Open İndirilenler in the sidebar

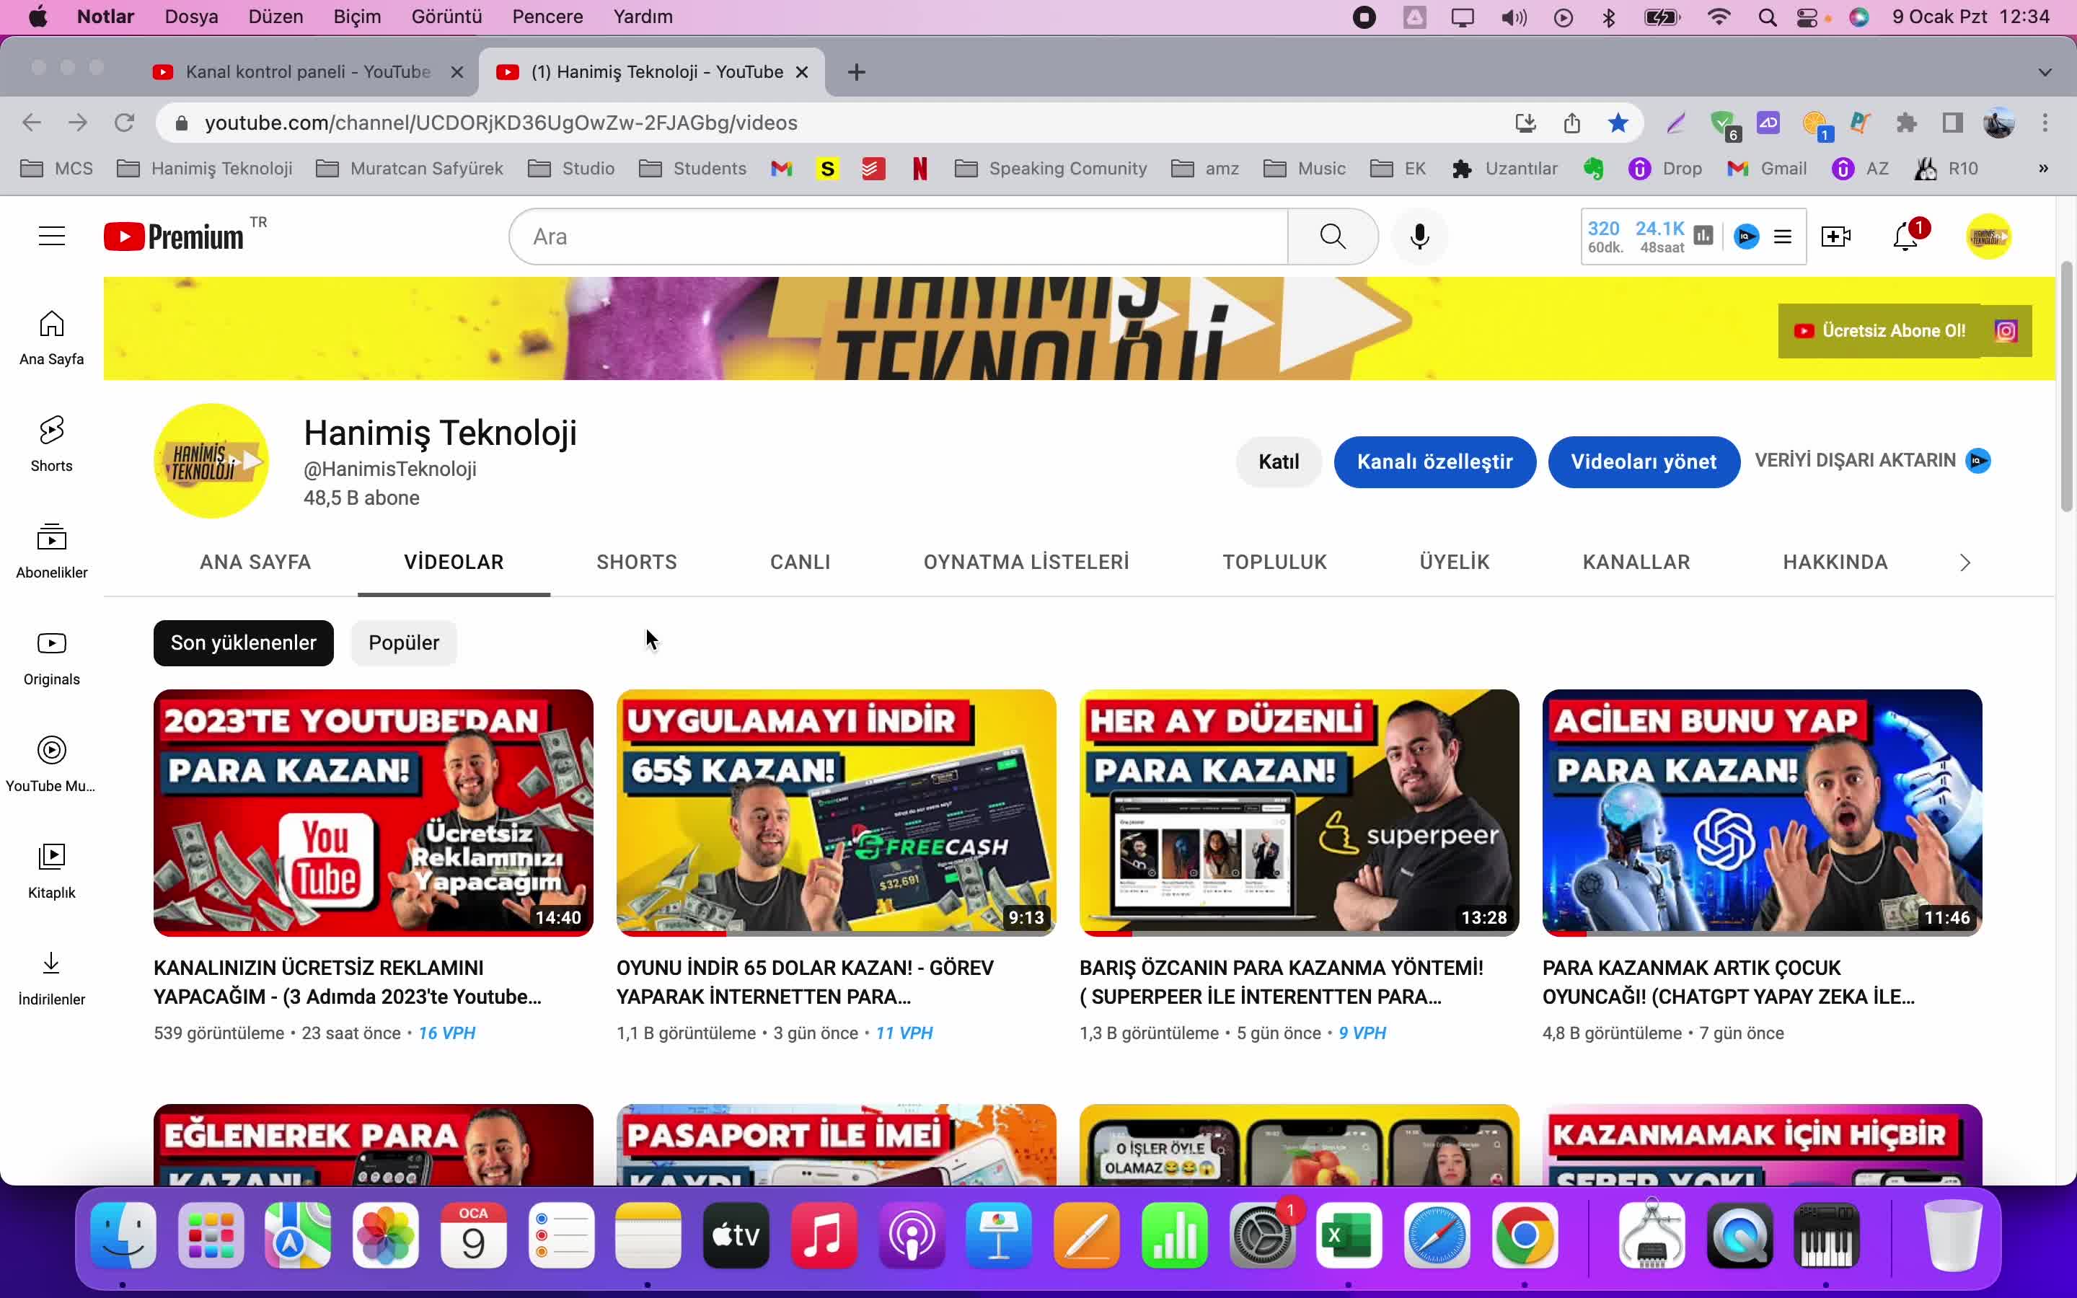pos(51,979)
